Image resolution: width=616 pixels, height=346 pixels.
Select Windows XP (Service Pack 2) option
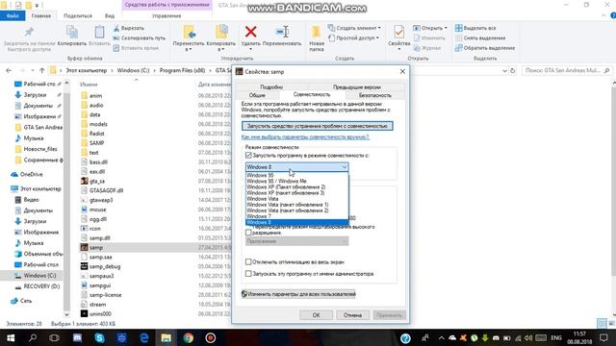(296, 187)
